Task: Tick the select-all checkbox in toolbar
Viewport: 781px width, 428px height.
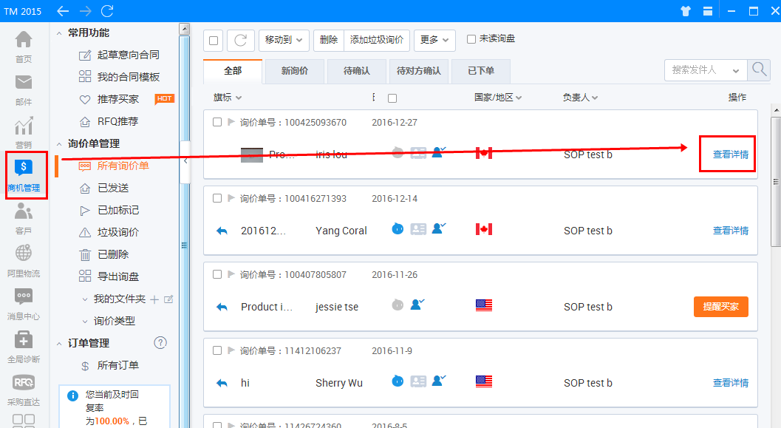Action: click(x=214, y=41)
